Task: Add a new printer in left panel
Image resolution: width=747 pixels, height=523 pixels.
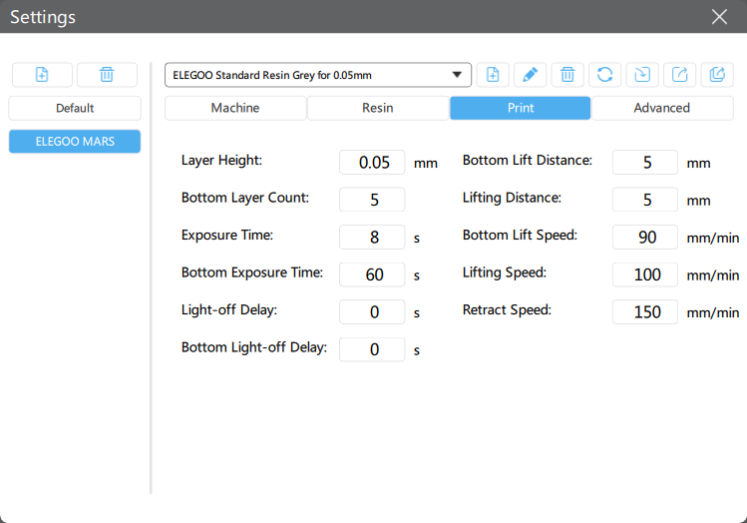Action: (x=42, y=75)
